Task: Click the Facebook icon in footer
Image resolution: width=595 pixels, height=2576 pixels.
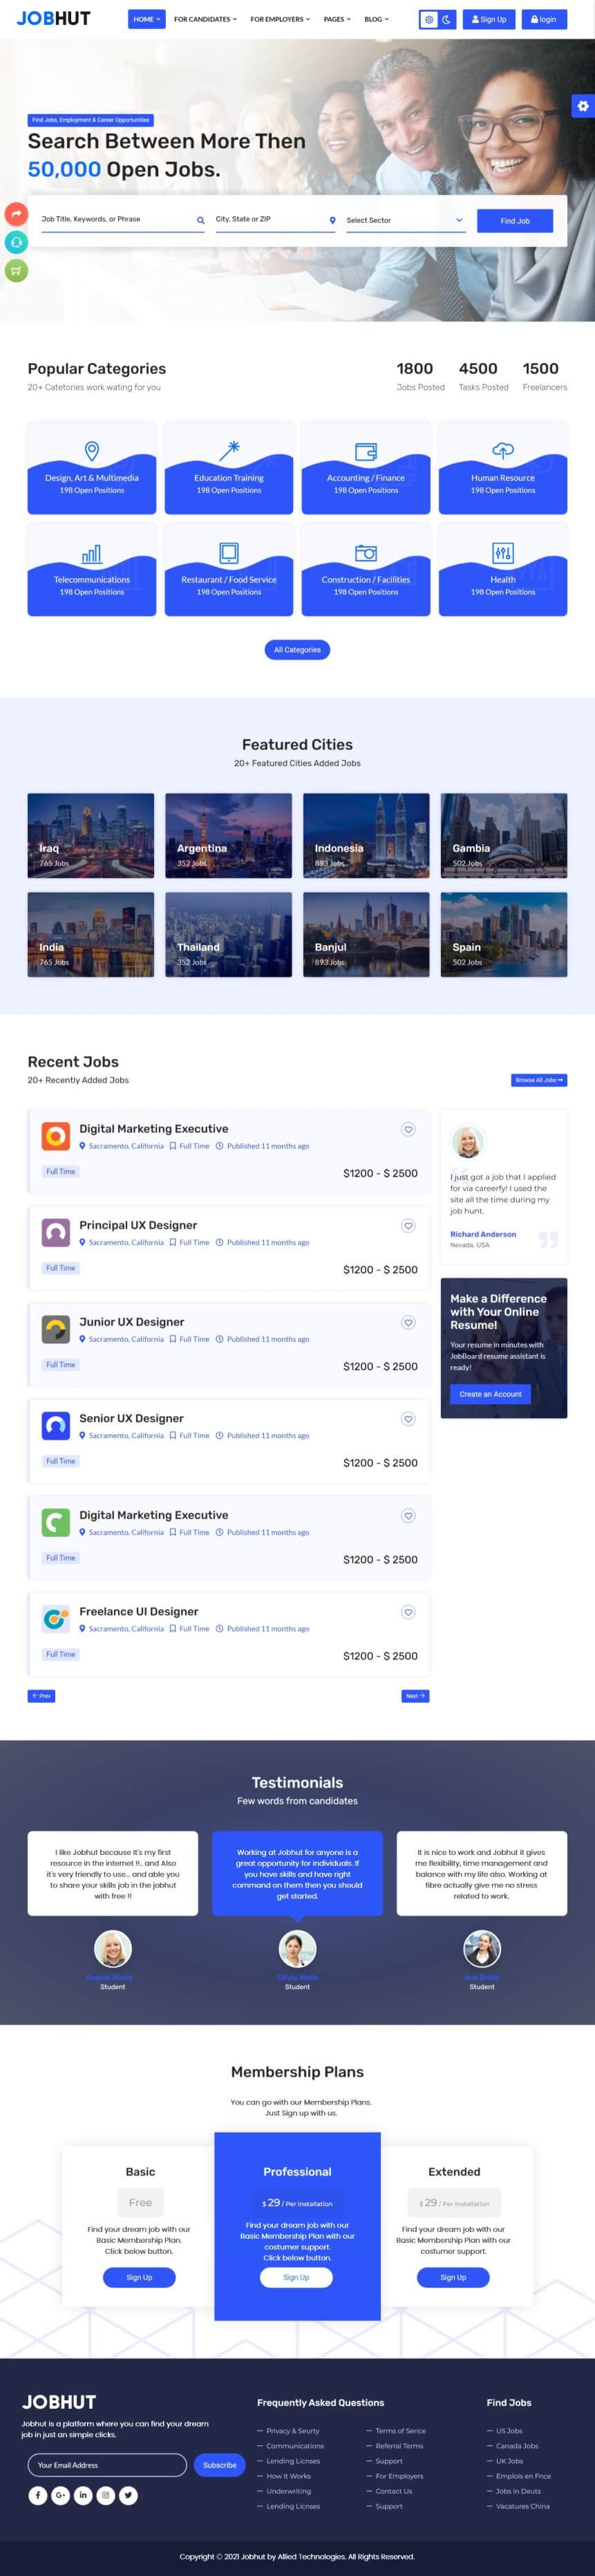Action: coord(37,2495)
